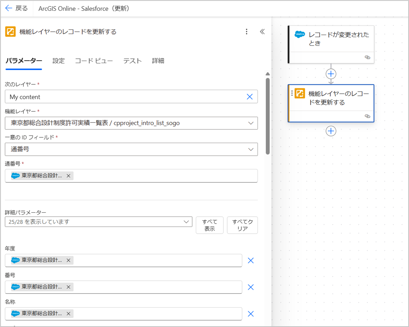Open the 詳細 tab
The width and height of the screenshot is (409, 327).
[158, 61]
